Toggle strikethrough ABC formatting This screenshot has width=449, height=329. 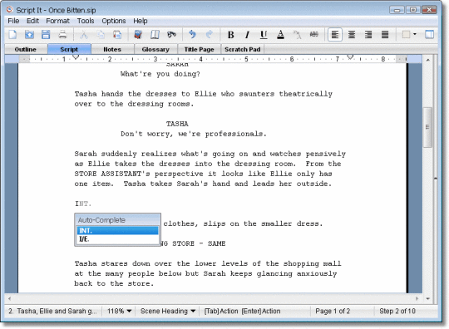[x=313, y=35]
